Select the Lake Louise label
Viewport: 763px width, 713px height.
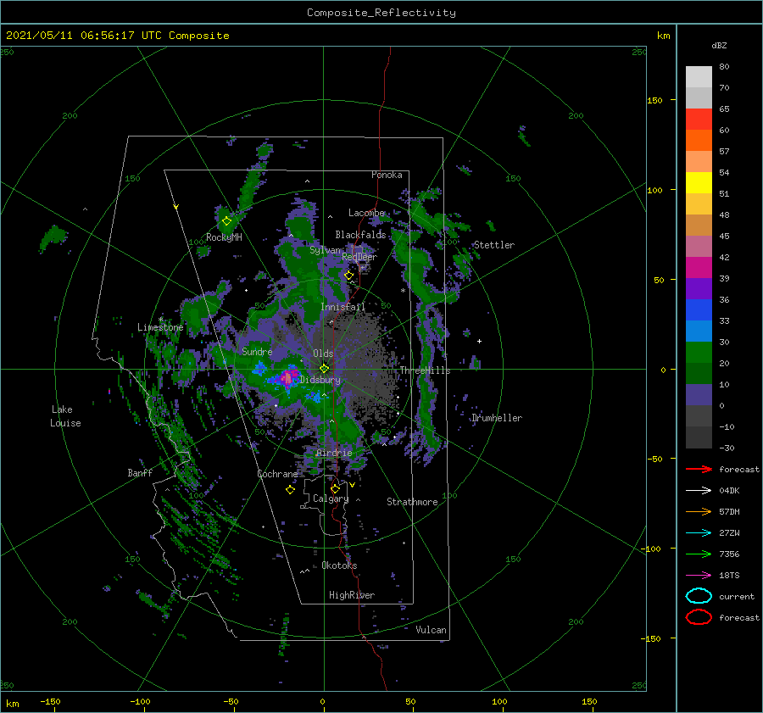[x=65, y=416]
